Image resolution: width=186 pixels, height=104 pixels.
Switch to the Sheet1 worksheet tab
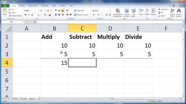pos(15,99)
